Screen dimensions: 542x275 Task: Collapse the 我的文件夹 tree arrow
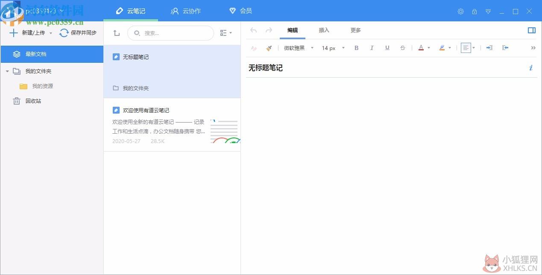tap(7, 71)
